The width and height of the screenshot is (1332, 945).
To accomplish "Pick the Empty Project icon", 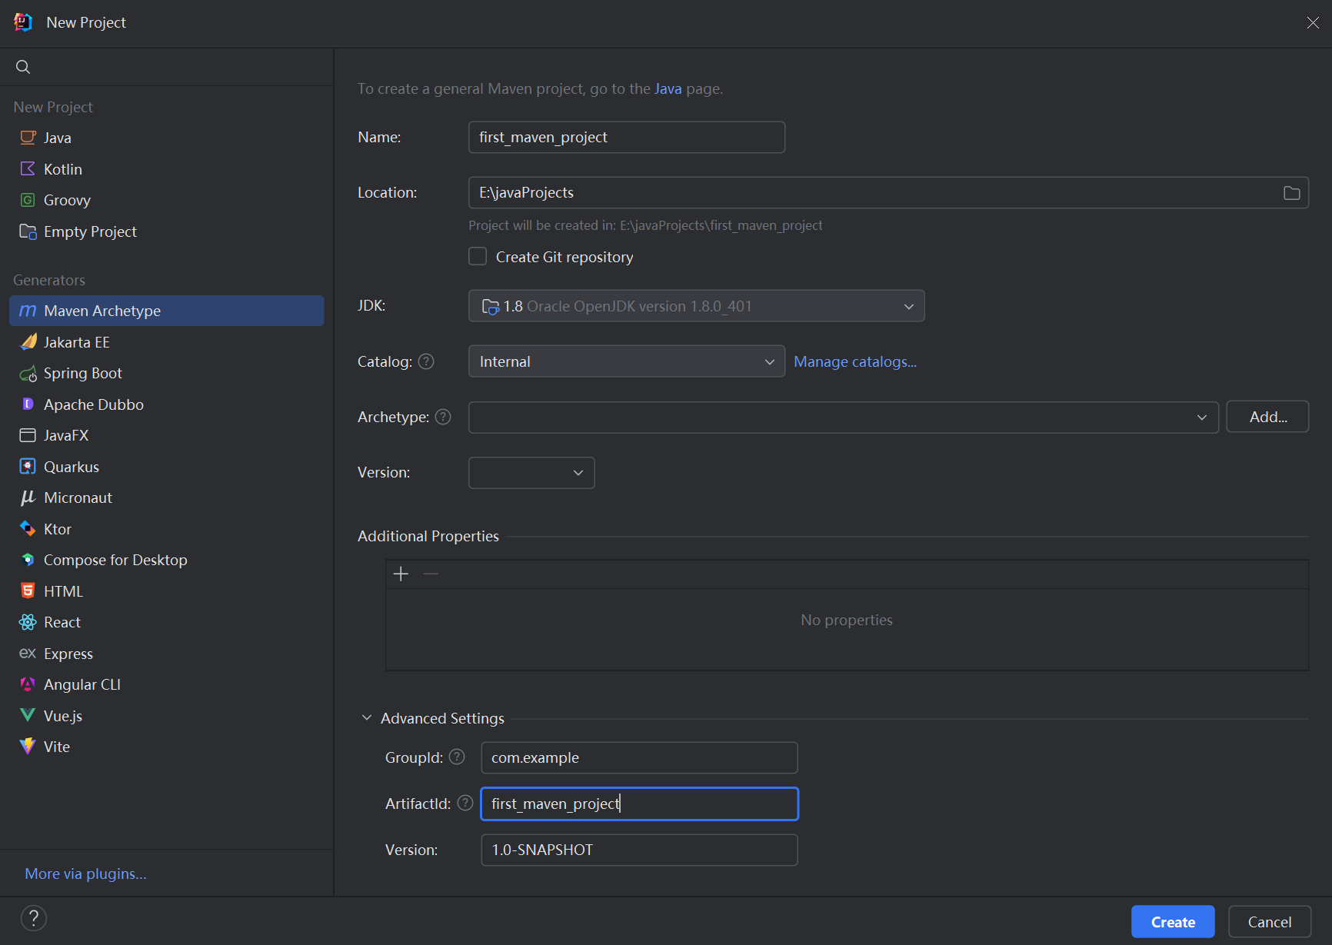I will [28, 231].
